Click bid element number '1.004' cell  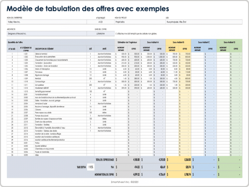pos(26,63)
